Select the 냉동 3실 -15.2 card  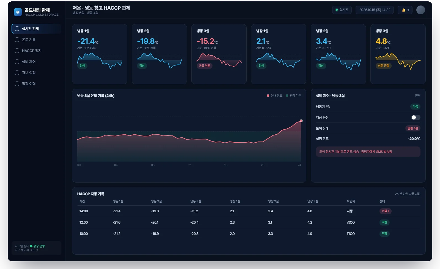[x=219, y=54]
